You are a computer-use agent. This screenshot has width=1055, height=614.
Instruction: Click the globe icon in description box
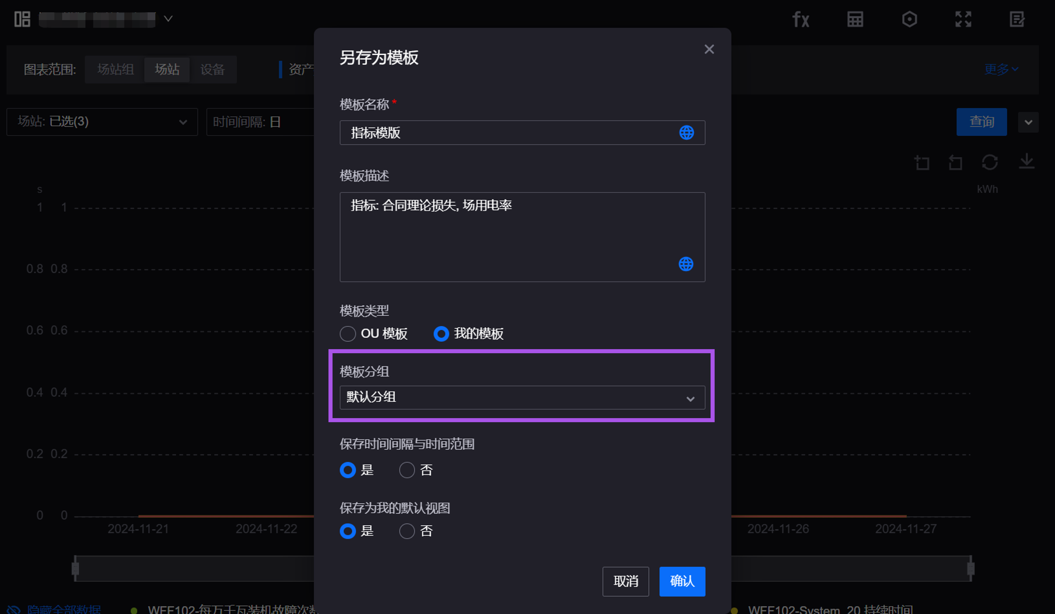click(x=686, y=264)
